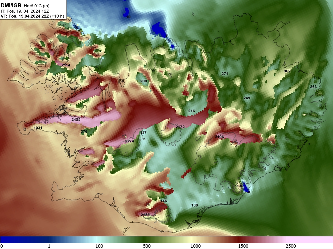
Task: Click the 'IT: Fös. 19. 04. 2024 12Z' line
Action: 25,11
